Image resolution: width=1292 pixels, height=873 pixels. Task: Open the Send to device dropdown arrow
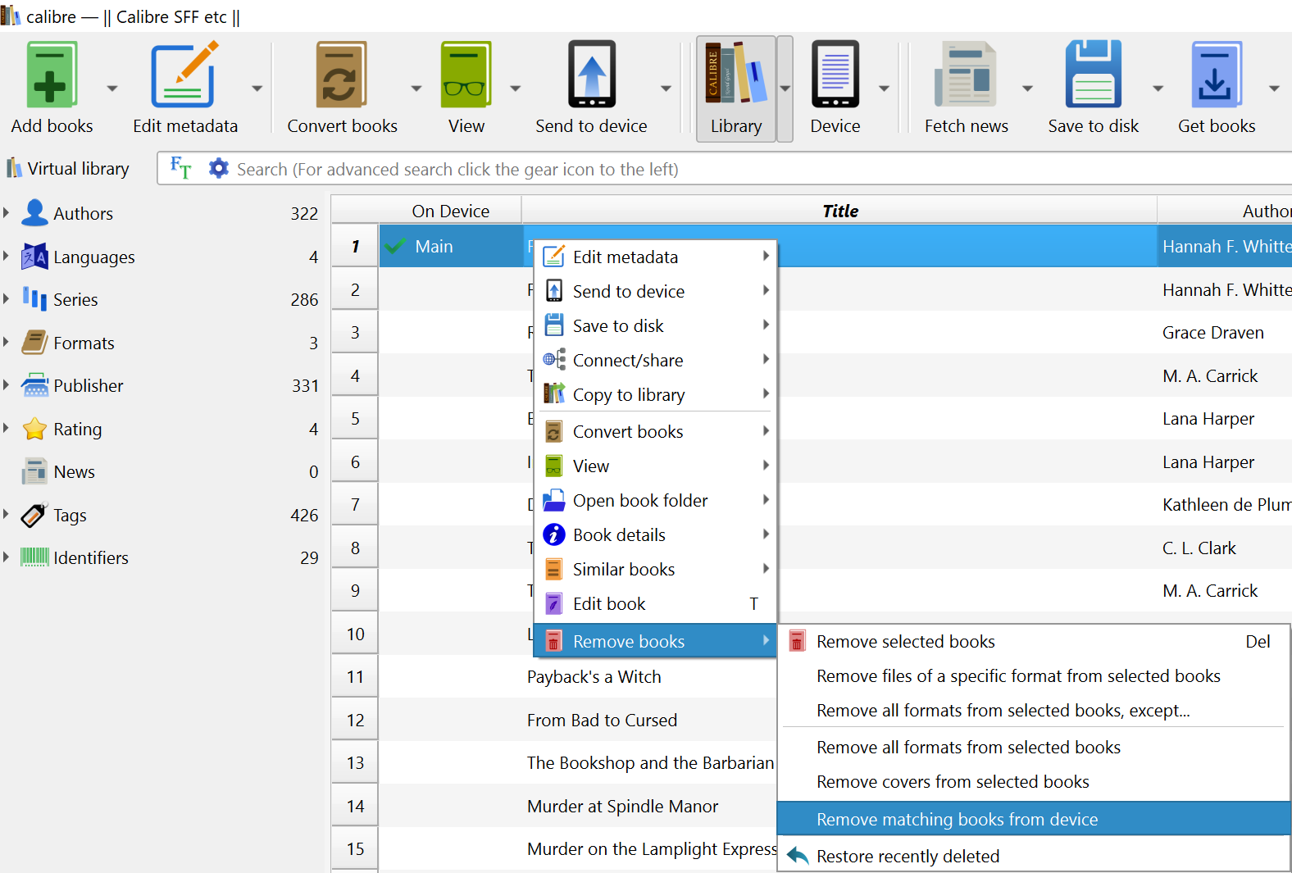point(666,88)
